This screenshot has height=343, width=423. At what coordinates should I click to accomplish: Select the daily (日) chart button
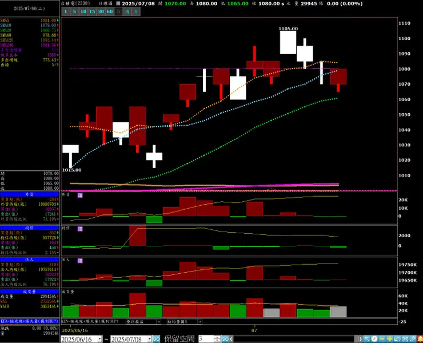(118, 11)
